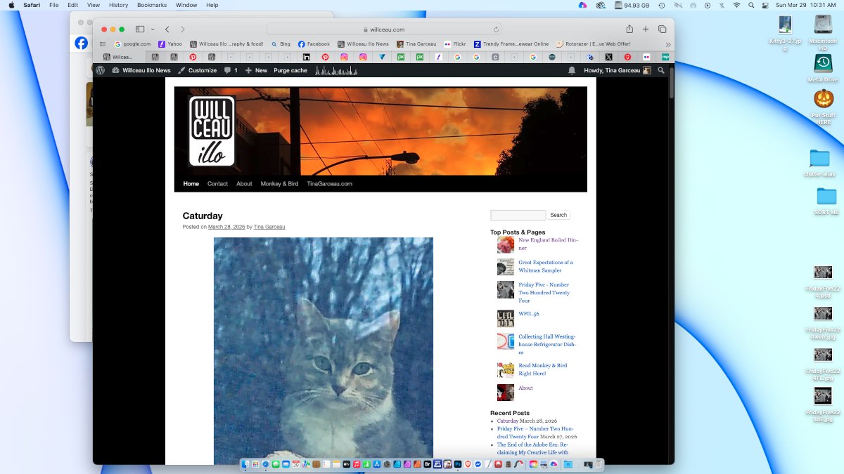Viewport: 844px width, 474px height.
Task: Open the sidebar options dropdown chevron
Action: [x=151, y=29]
